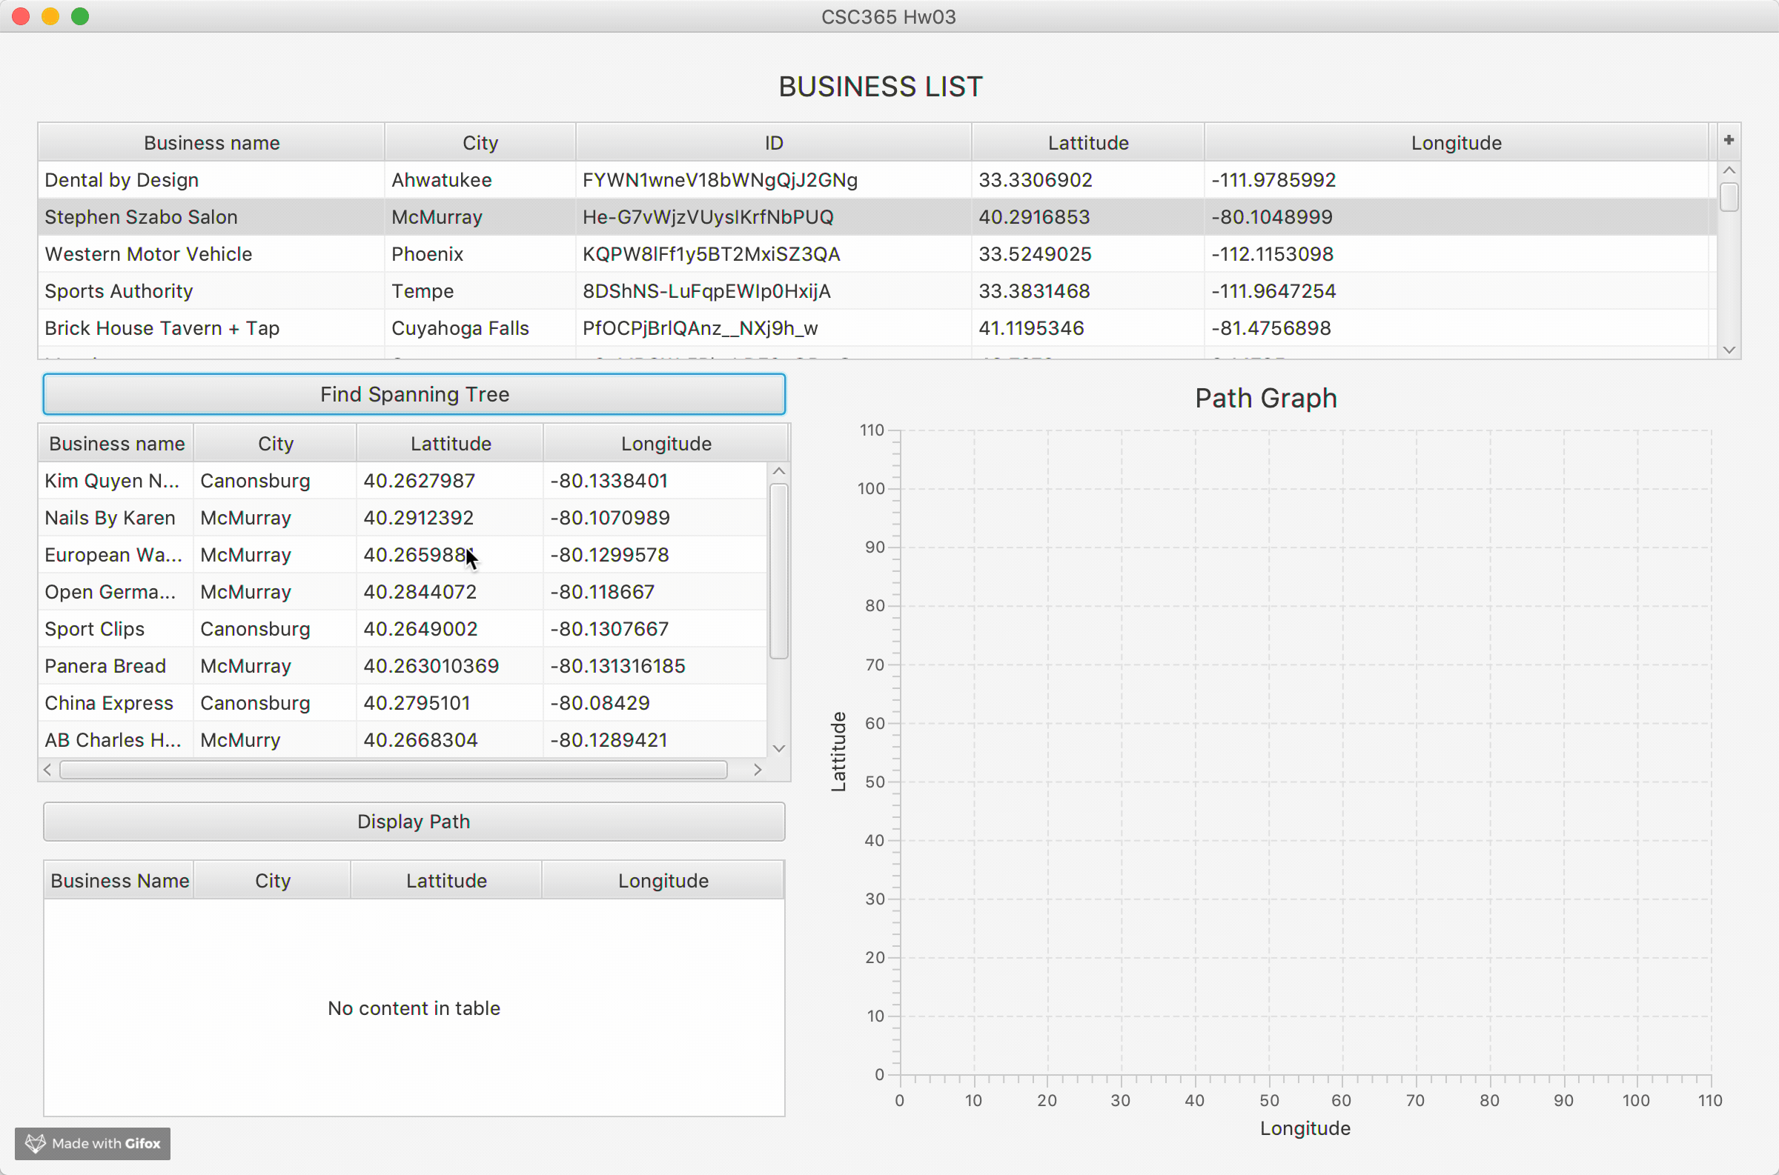The height and width of the screenshot is (1175, 1779).
Task: Sort top table by ID column
Action: [773, 142]
